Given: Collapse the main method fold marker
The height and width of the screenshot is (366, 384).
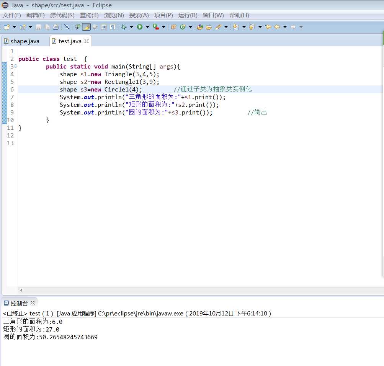Looking at the screenshot, I should tap(15, 66).
